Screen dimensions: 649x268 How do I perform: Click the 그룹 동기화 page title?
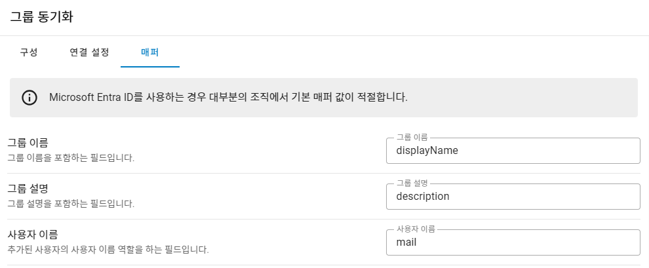(41, 18)
